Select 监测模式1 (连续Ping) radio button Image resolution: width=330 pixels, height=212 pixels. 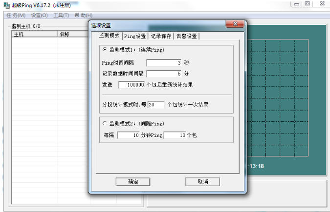point(105,50)
